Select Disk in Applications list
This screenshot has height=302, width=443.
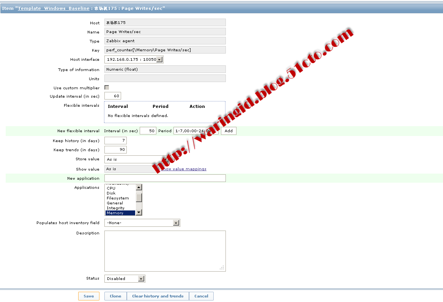[120, 193]
